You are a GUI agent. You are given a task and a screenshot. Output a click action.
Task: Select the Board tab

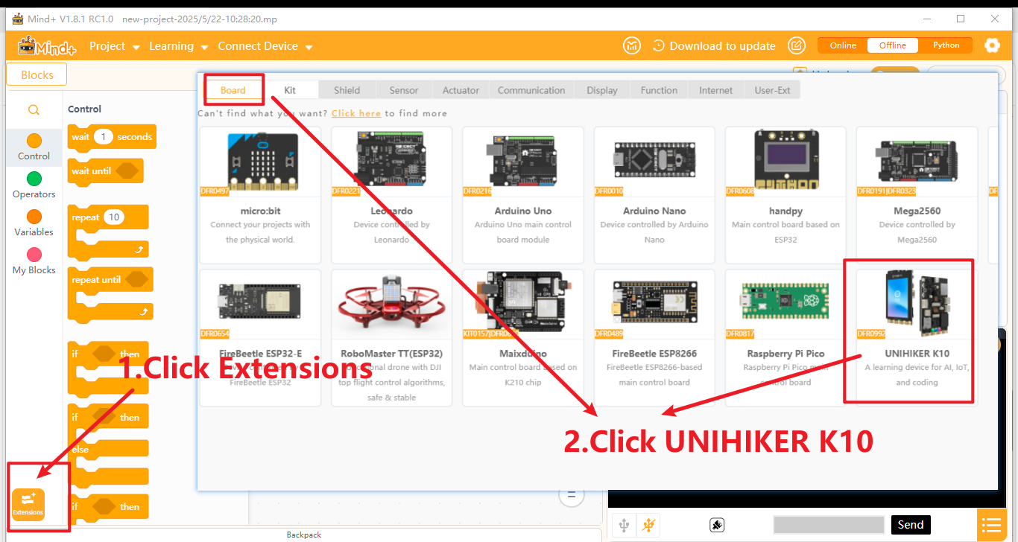[233, 90]
